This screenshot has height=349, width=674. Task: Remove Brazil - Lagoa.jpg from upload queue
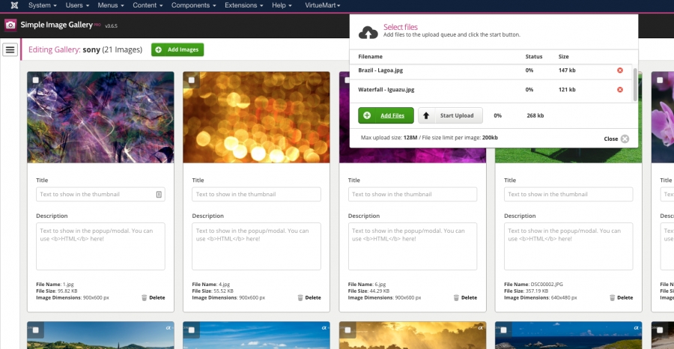[x=620, y=70]
